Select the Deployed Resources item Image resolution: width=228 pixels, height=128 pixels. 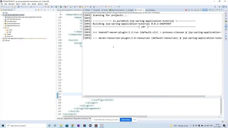[x=13, y=26]
